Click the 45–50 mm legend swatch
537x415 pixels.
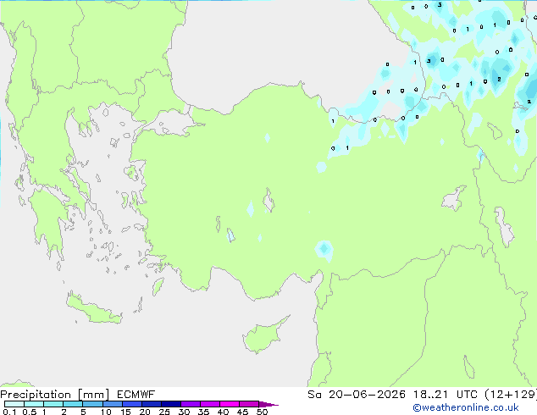coord(249,404)
